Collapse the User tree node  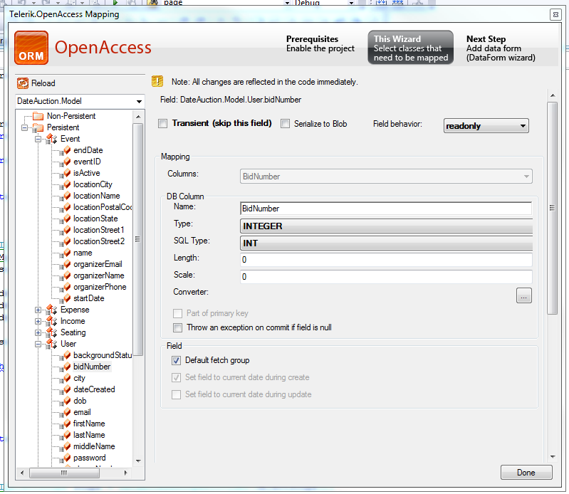pos(38,345)
